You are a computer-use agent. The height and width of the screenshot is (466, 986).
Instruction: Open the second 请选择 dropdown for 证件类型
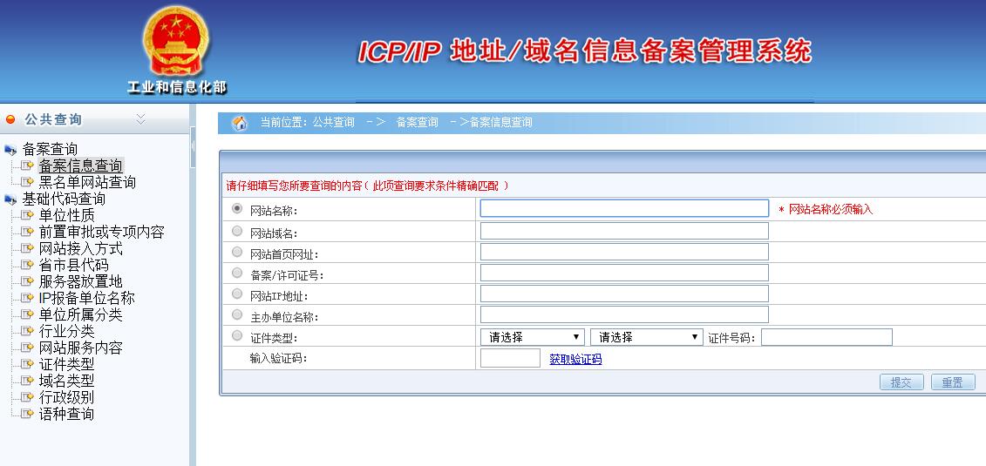pos(646,337)
